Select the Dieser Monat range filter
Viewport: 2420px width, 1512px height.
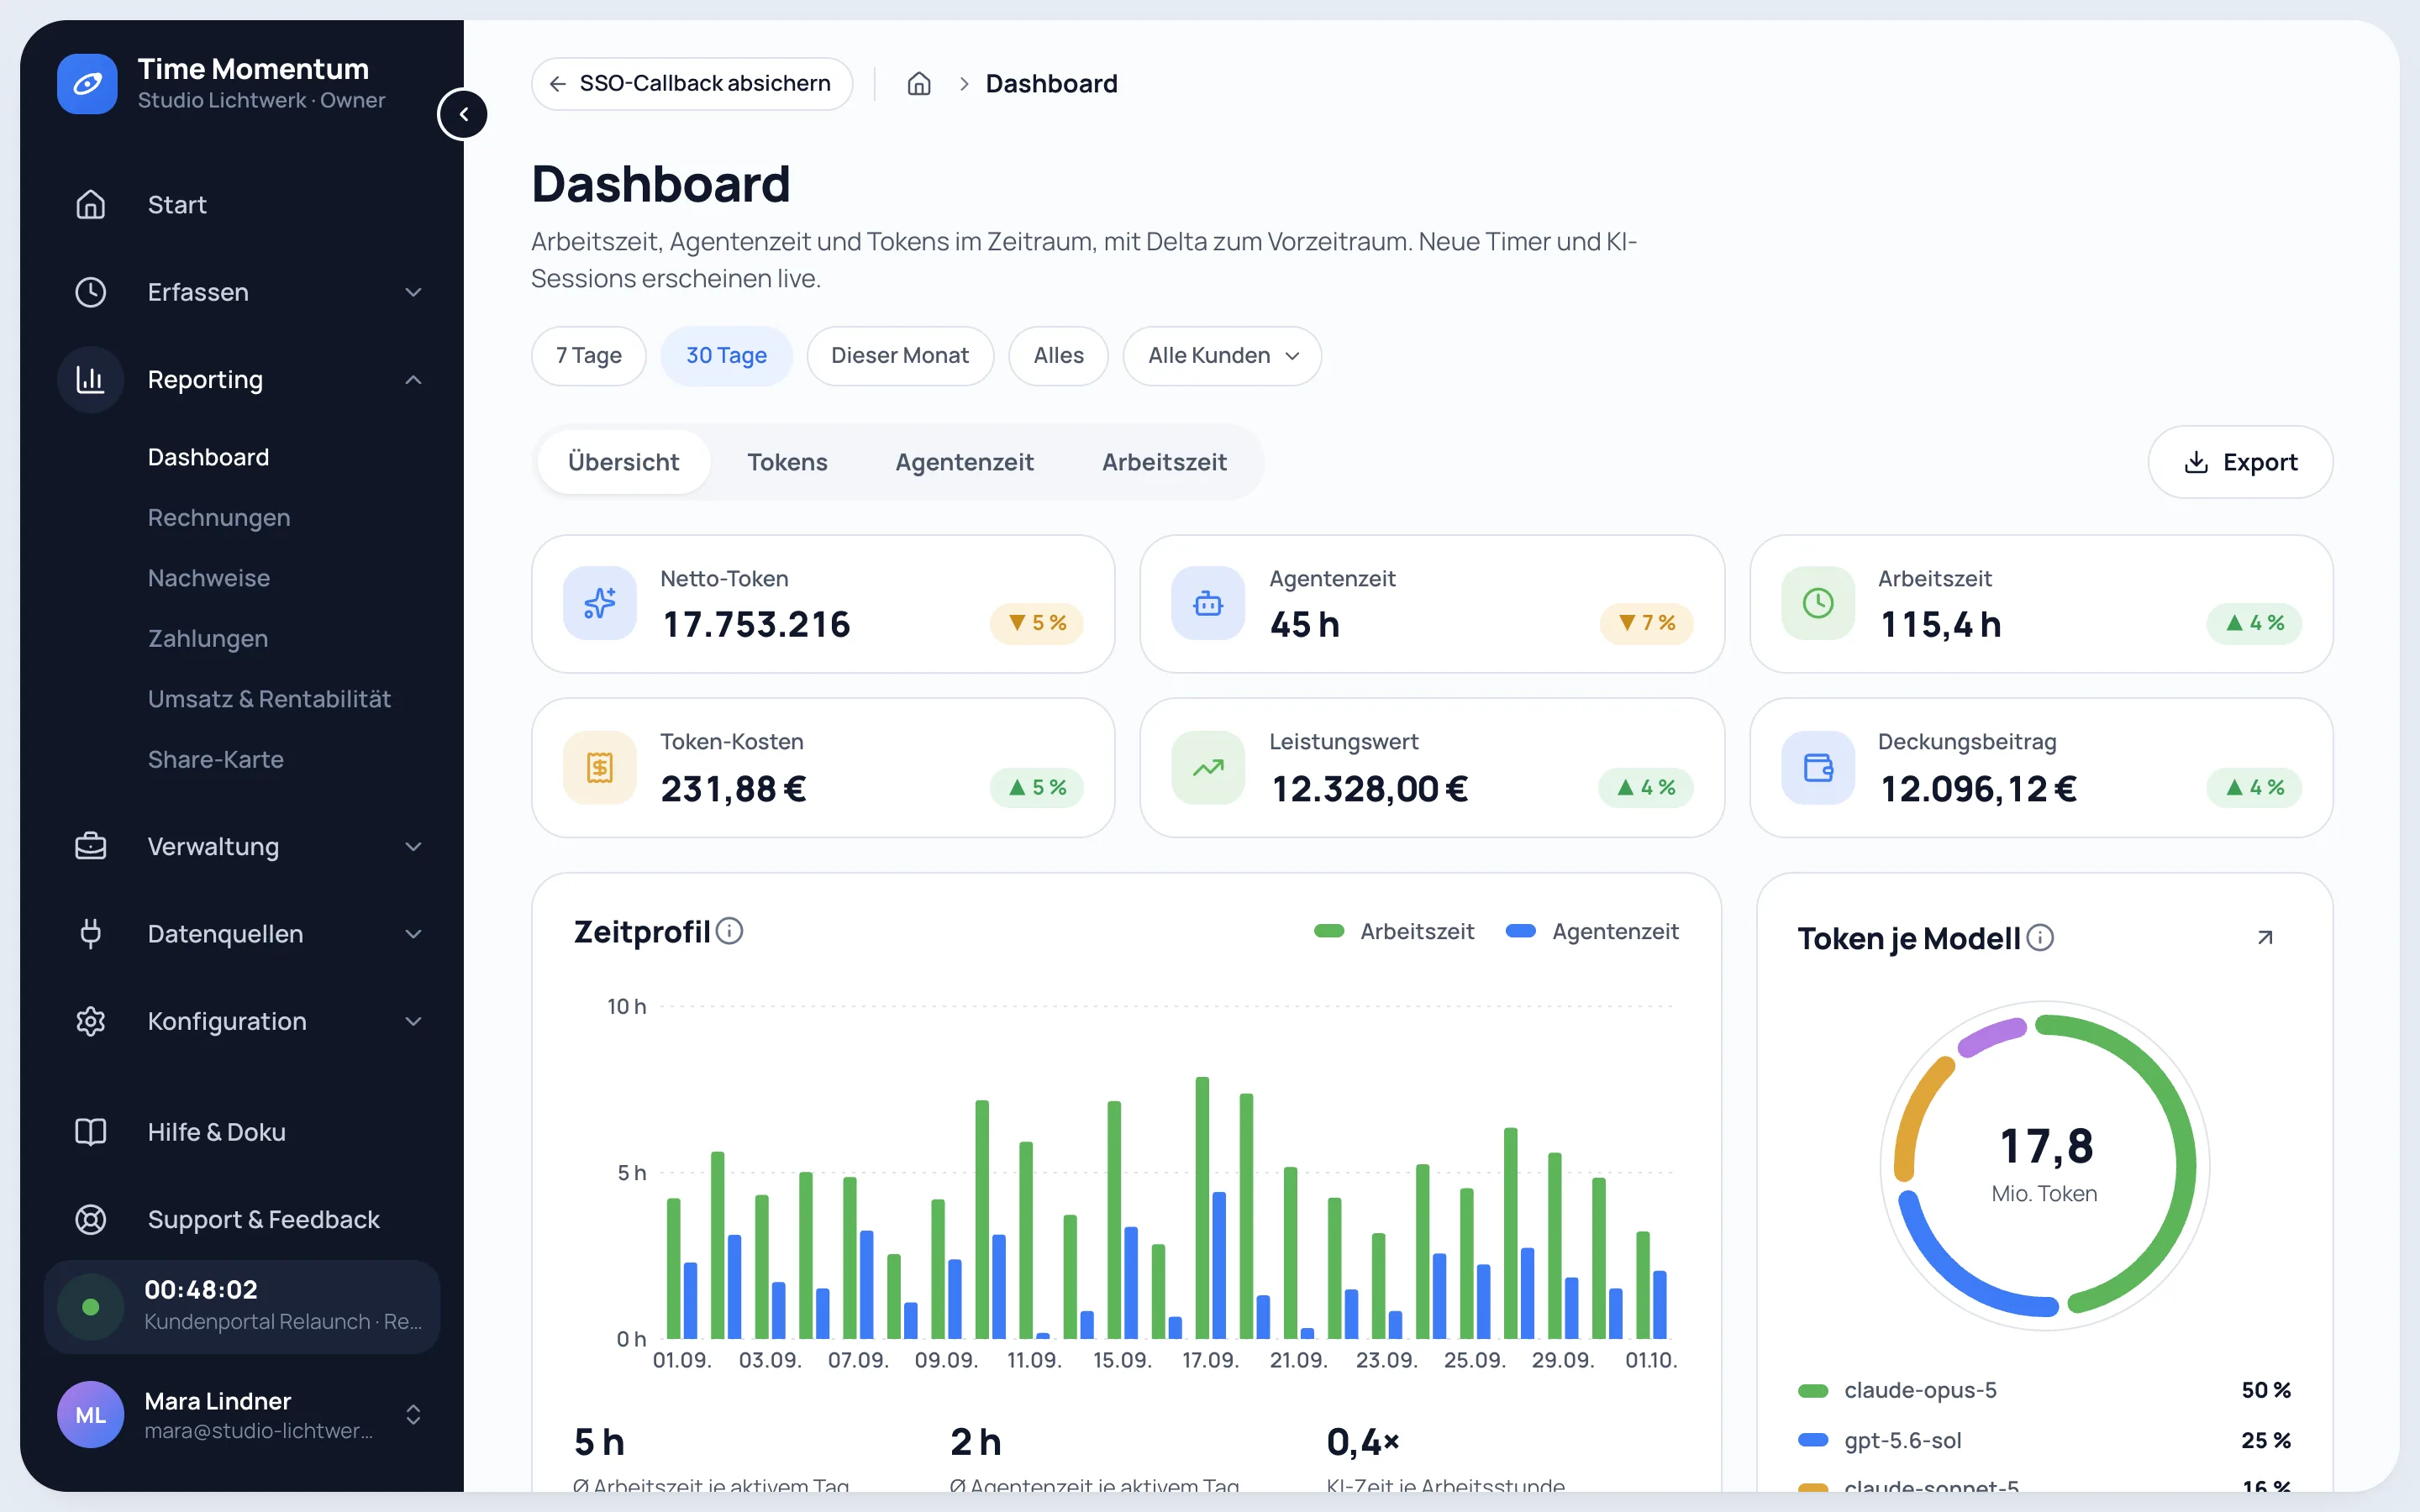[x=900, y=356]
